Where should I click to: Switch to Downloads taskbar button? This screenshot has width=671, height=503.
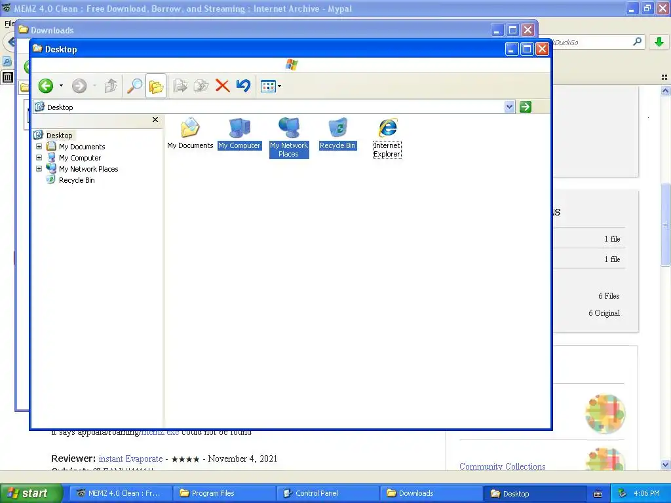click(432, 493)
